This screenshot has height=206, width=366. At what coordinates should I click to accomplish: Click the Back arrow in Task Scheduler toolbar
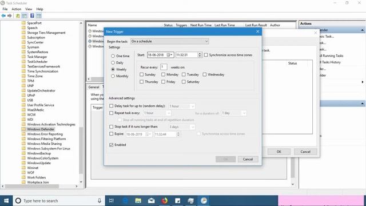tap(3, 15)
